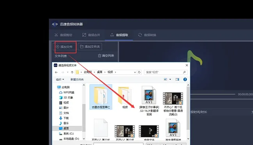The image size is (253, 145).
Task: Select 下载 in the navigation pane
Action: (x=64, y=118)
